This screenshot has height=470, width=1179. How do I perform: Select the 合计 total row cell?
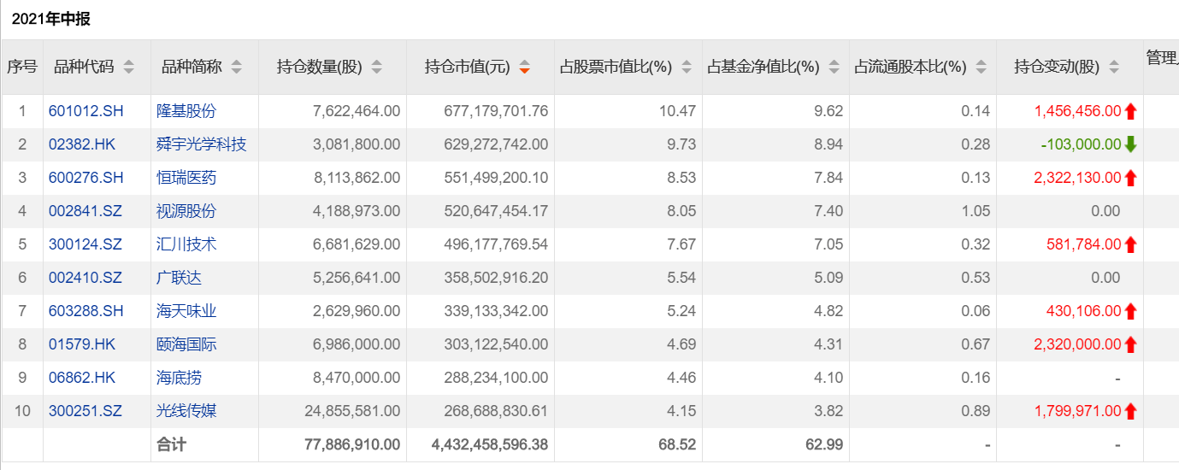205,444
